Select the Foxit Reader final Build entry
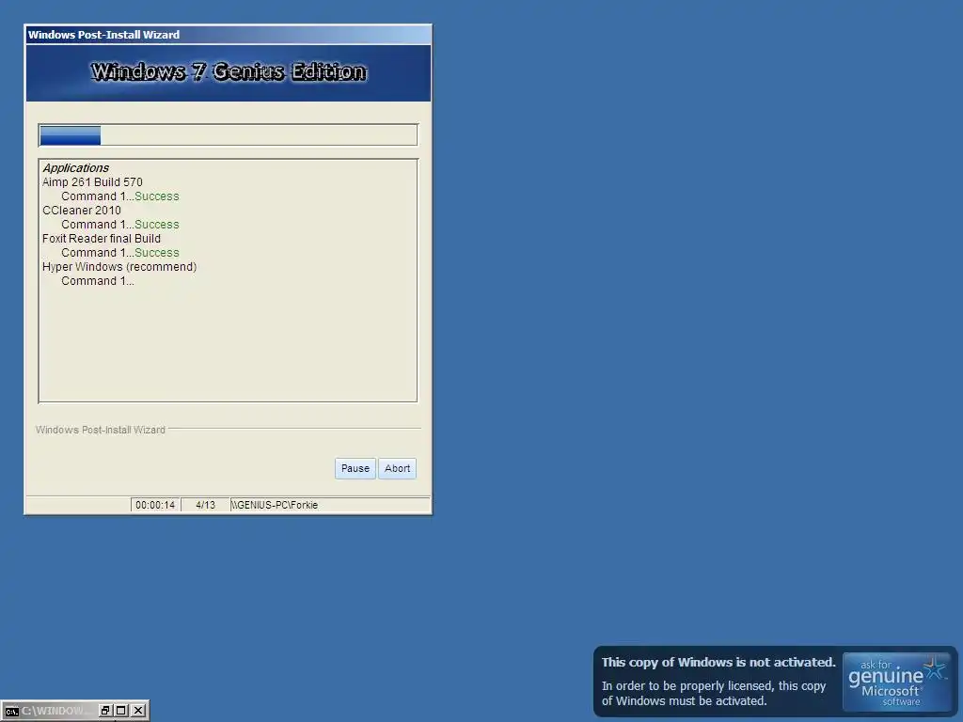 click(102, 239)
